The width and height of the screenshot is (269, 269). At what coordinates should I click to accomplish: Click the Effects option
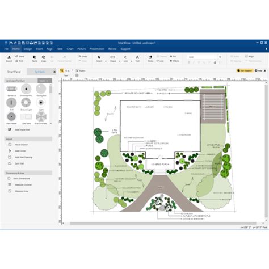(x=174, y=61)
